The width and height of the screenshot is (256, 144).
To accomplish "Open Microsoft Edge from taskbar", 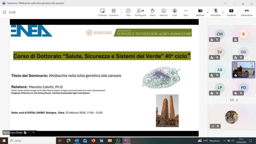I will 68,141.
